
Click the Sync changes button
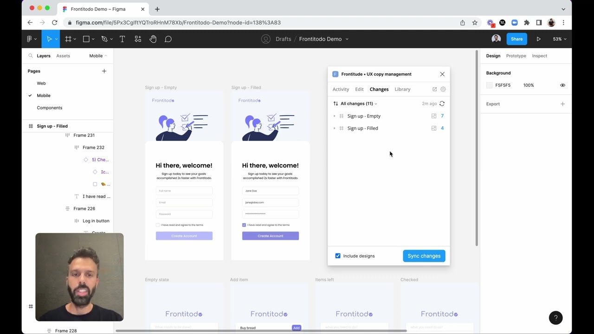click(x=424, y=256)
